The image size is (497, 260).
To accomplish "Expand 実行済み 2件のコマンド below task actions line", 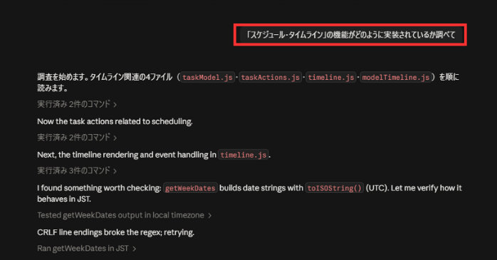I will [77, 137].
